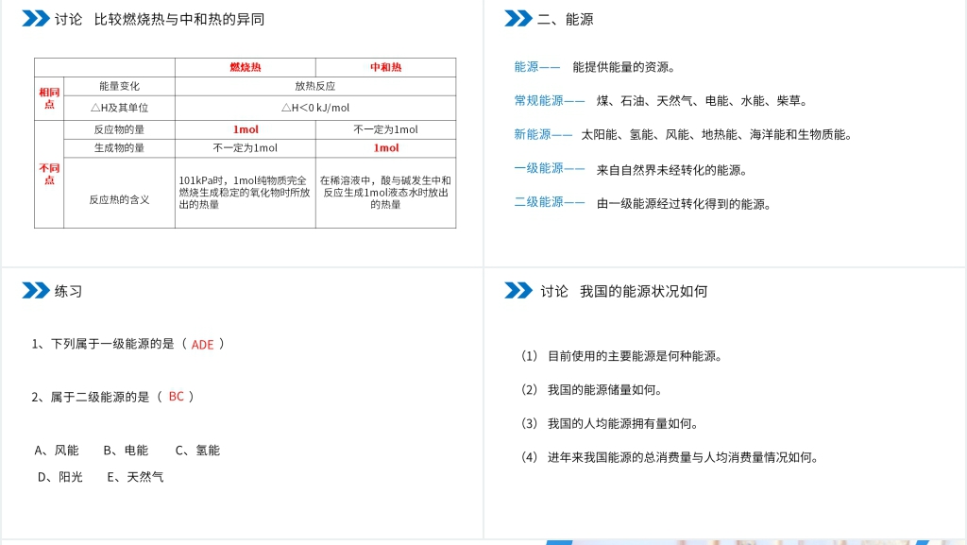Click the blue chevron icon beside 讨论 比较燃烧热与中和热的异同
967x545 pixels.
(36, 19)
